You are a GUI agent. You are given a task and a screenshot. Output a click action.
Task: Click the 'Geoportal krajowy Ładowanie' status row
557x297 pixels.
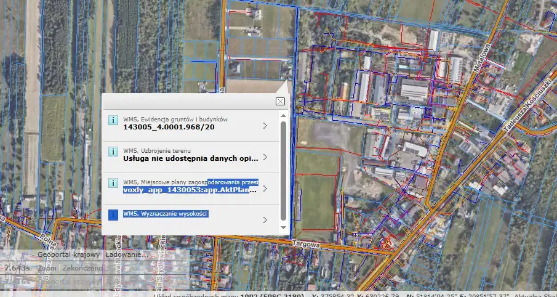[91, 254]
